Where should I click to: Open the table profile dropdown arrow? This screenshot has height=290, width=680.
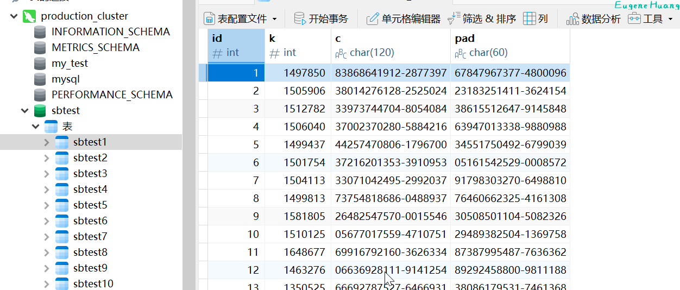[274, 20]
